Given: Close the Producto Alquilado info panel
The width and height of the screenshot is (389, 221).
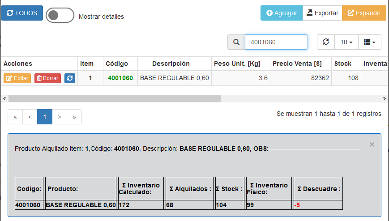Looking at the screenshot, I should [x=372, y=144].
